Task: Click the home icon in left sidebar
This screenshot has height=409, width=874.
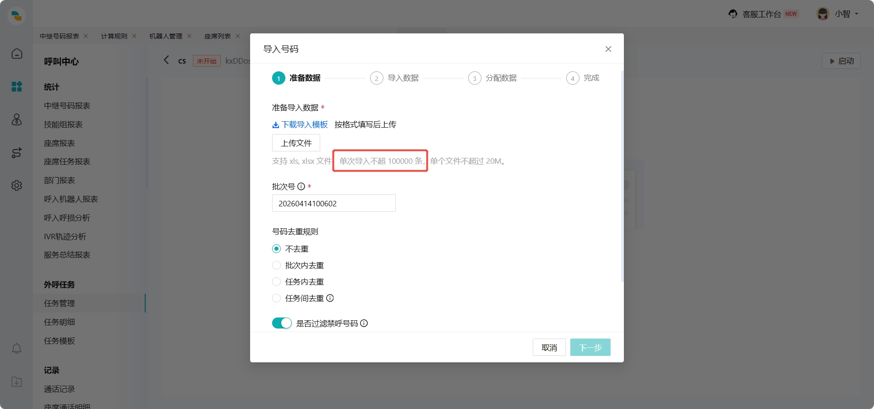Action: click(x=17, y=54)
